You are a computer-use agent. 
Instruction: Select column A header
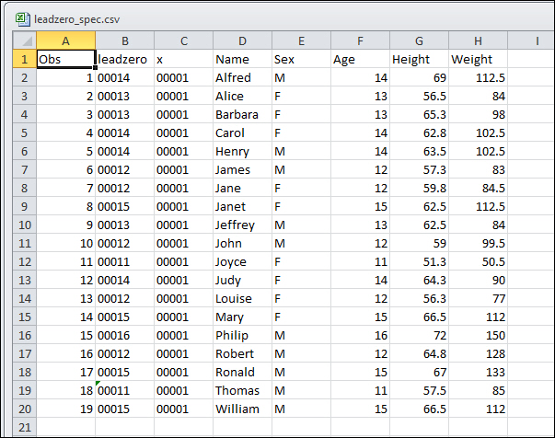point(65,40)
